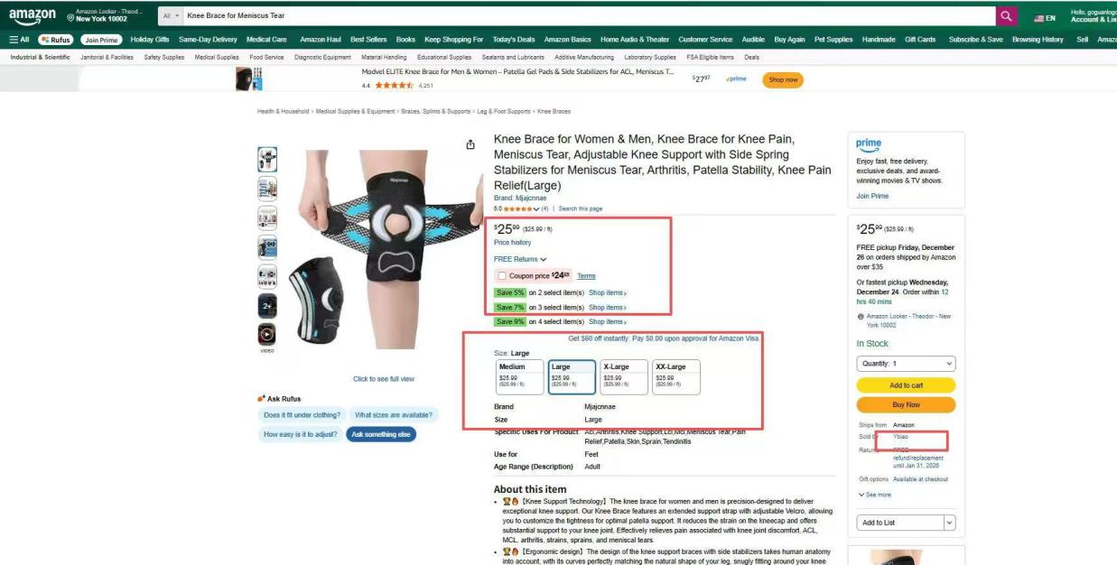Click the Amazon logo
This screenshot has width=1117, height=565.
coord(33,16)
